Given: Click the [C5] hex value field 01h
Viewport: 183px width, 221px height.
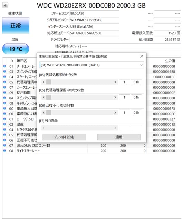Looking at the screenshot, I should tap(136, 97).
